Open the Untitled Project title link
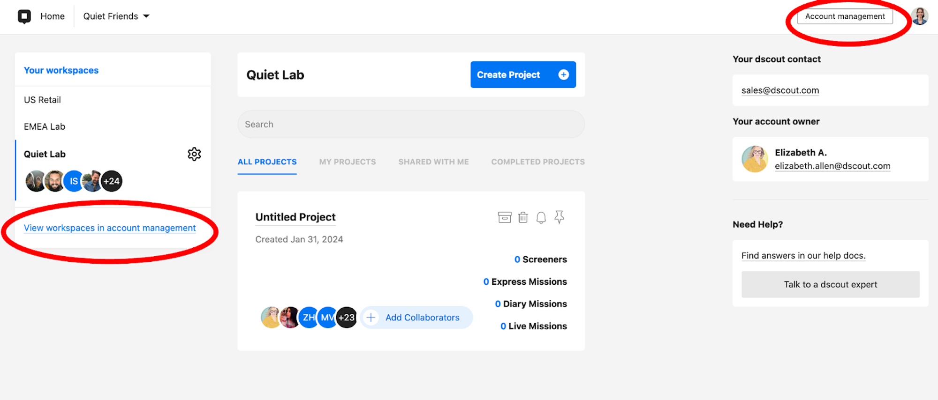Viewport: 938px width, 400px height. click(x=295, y=217)
